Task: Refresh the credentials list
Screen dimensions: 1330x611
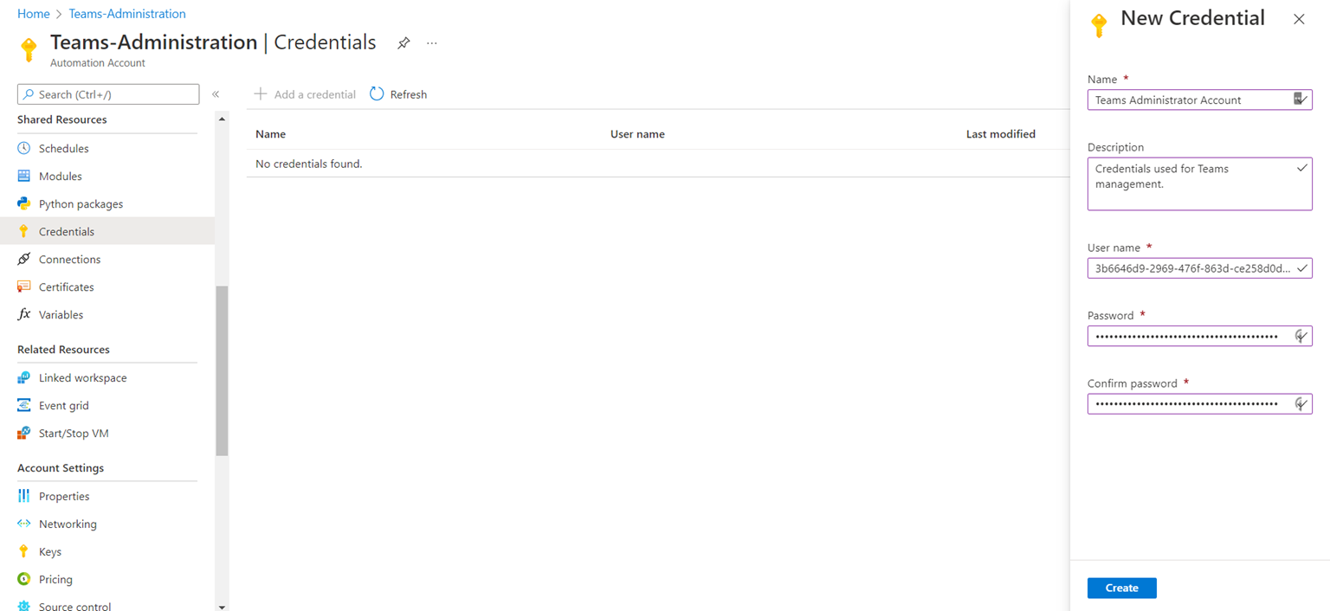Action: [x=398, y=94]
